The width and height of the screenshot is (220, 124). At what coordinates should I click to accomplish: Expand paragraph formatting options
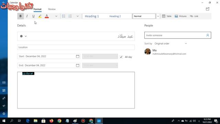[78, 16]
